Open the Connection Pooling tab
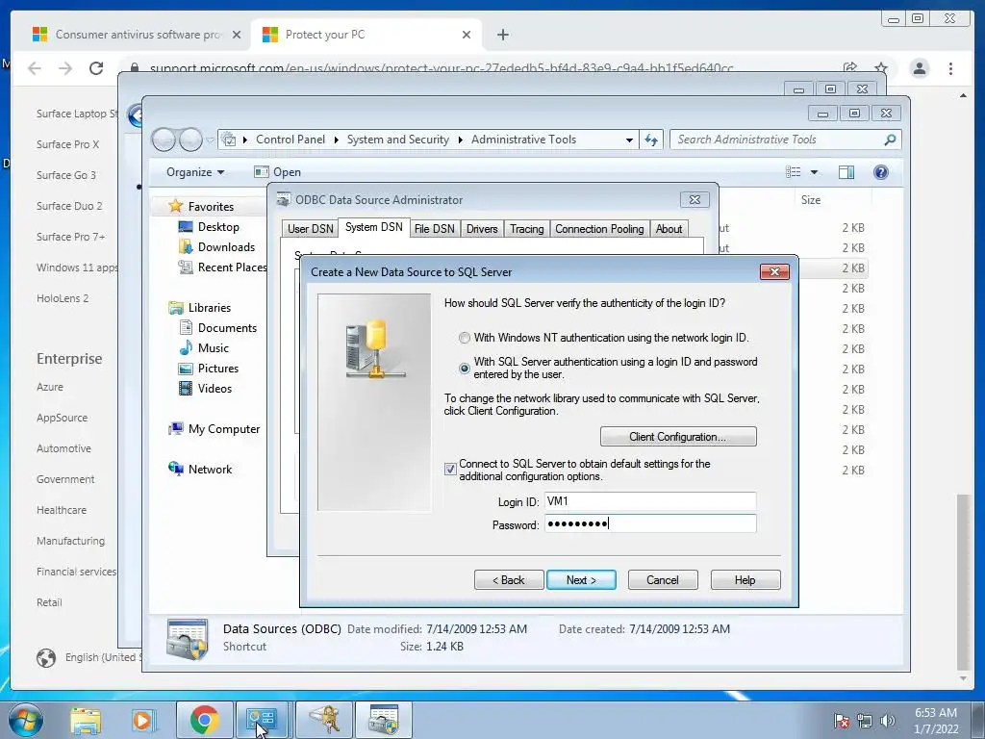 (599, 229)
